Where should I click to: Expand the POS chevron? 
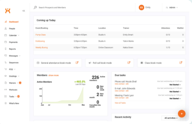coord(15,69)
